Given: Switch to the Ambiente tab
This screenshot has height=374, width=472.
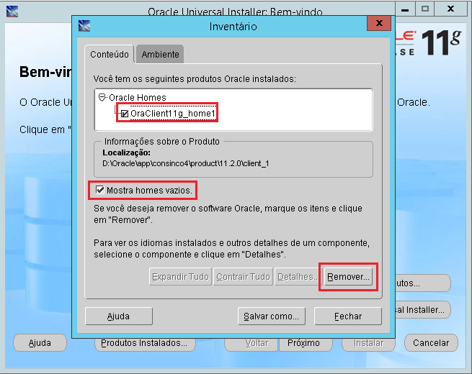Looking at the screenshot, I should [160, 55].
